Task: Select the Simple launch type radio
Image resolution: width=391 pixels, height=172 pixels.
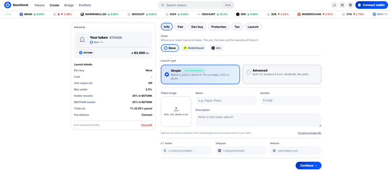Action: (167, 74)
